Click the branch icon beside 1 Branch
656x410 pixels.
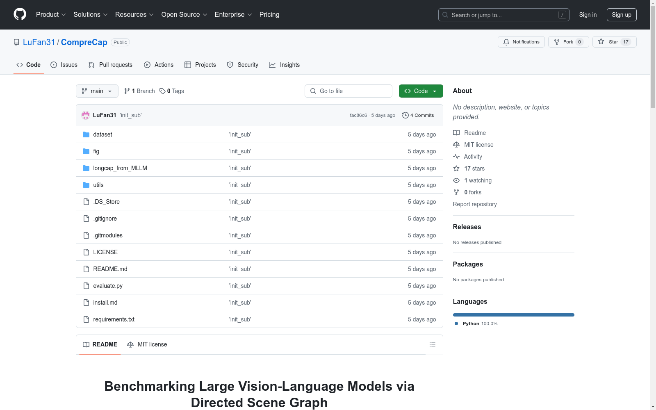point(127,91)
